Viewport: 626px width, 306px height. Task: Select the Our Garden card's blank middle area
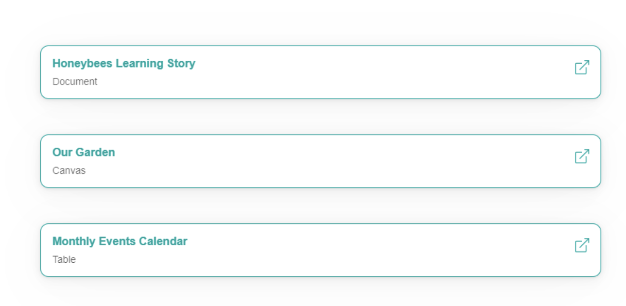pos(340,161)
